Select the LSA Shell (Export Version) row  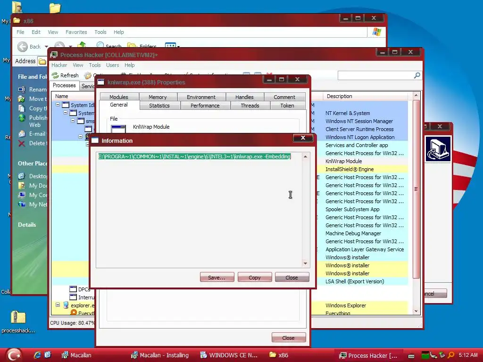tap(355, 281)
